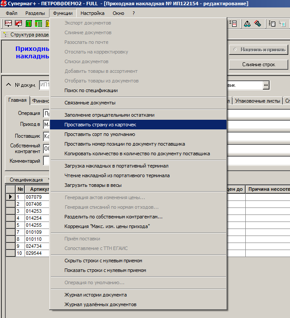Click the price tag board toolbar icon

point(8,24)
